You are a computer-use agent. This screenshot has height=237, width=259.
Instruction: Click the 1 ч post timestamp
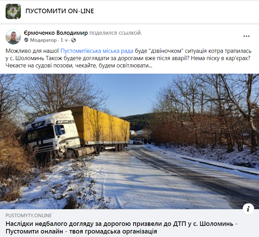click(x=64, y=40)
